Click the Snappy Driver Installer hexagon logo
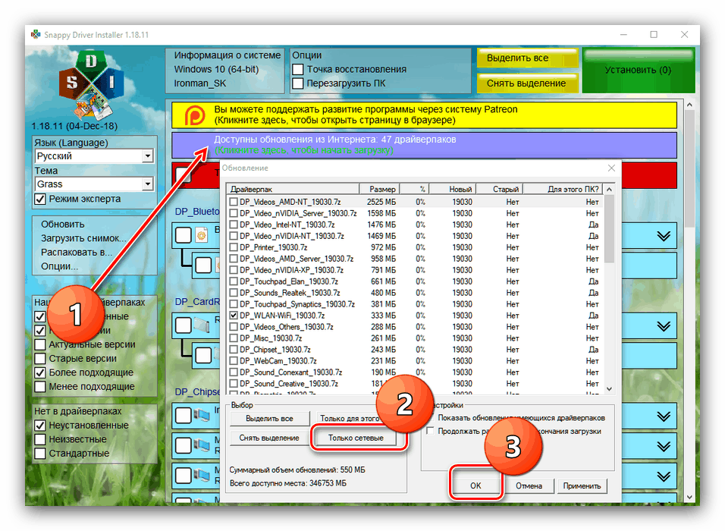Screen dimensions: 725x531 [91, 83]
